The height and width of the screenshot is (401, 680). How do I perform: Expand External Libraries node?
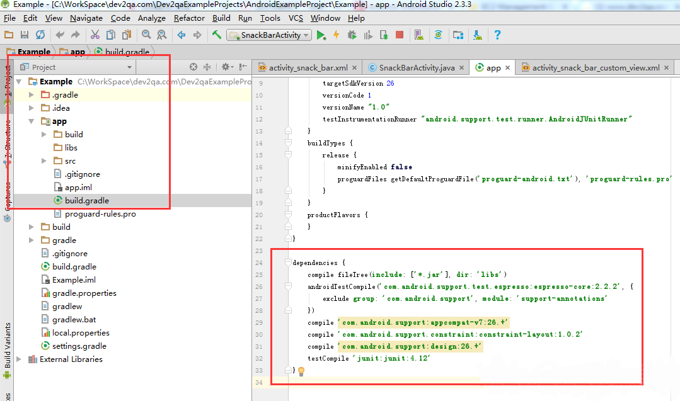tap(19, 359)
